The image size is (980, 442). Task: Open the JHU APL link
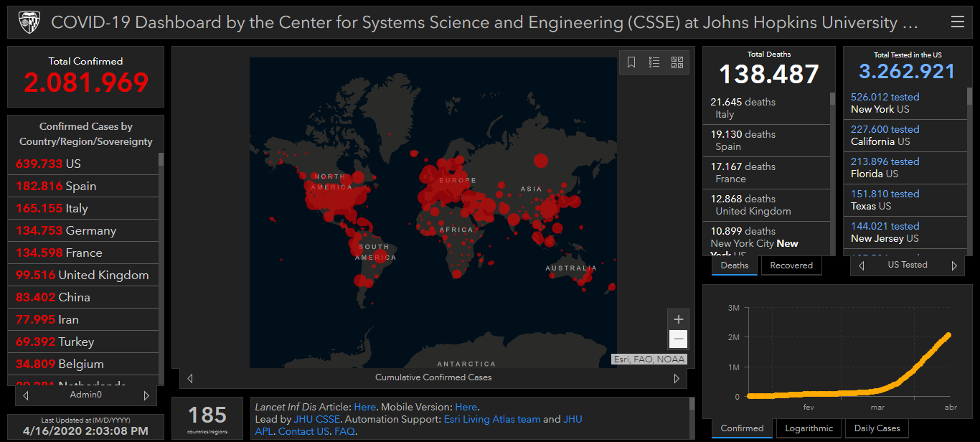coord(573,419)
